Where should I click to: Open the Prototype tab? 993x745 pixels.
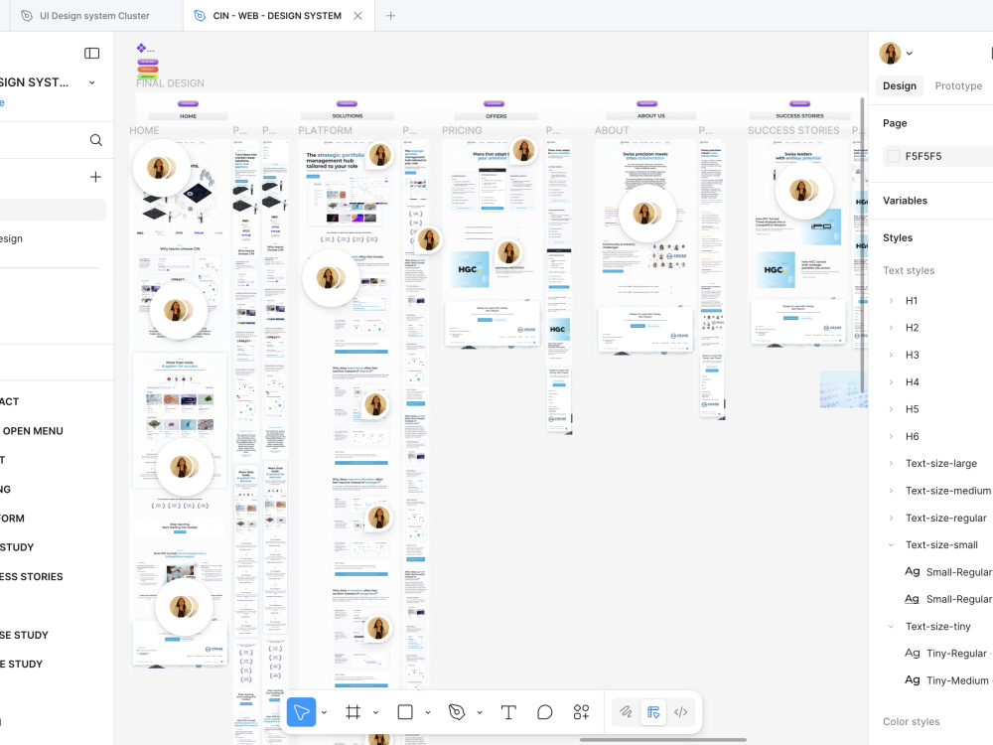coord(958,86)
